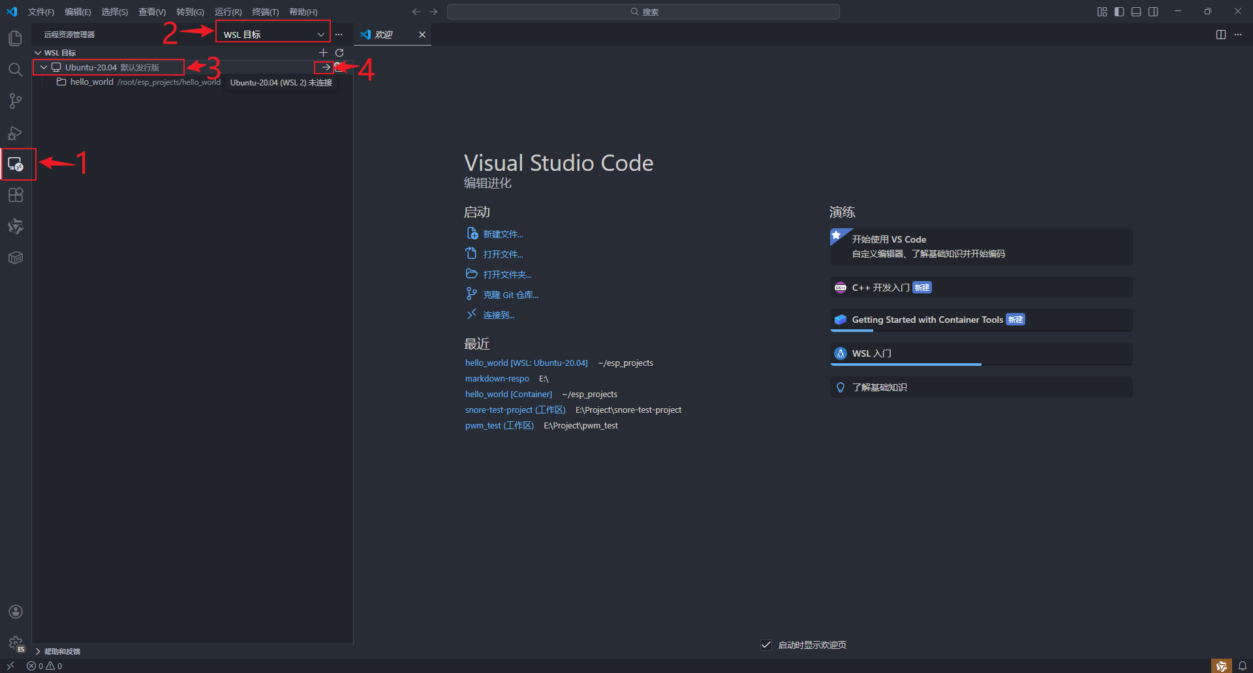Open the 文件(F) menu
The height and width of the screenshot is (673, 1253).
41,12
